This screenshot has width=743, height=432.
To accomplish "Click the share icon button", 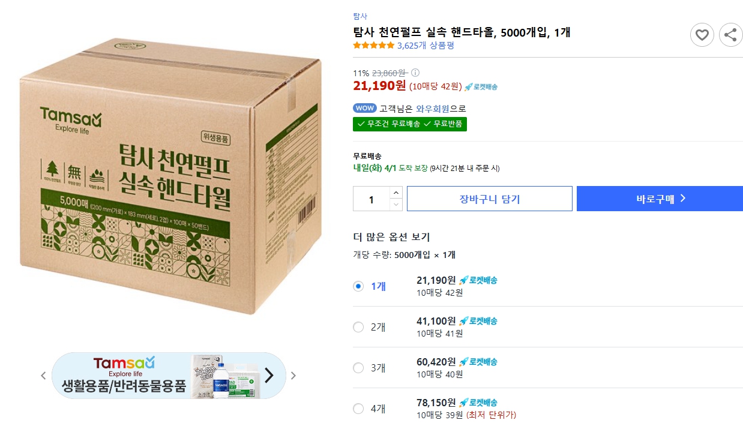I will (x=730, y=35).
